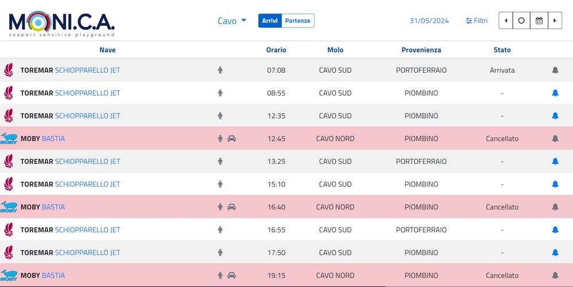This screenshot has width=573, height=287.
Task: Toggle bell alert for 08:55 arrival
Action: pos(555,93)
